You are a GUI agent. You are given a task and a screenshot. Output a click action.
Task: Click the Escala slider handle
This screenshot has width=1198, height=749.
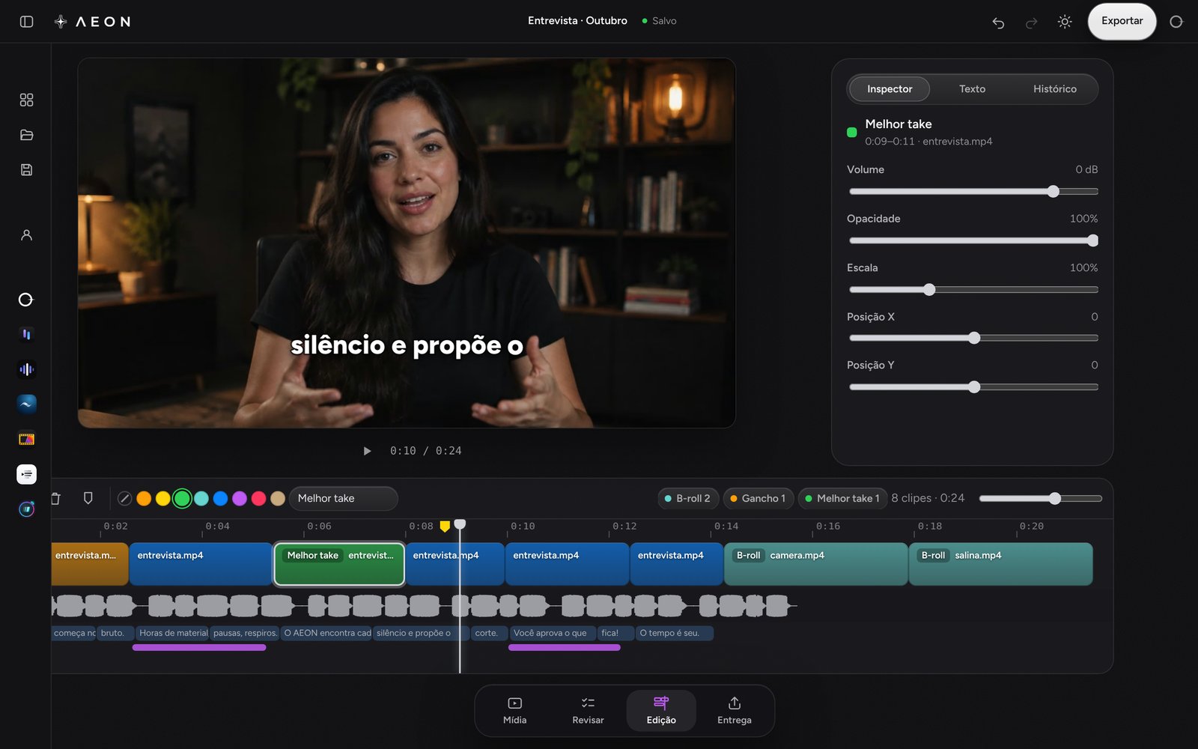click(929, 290)
